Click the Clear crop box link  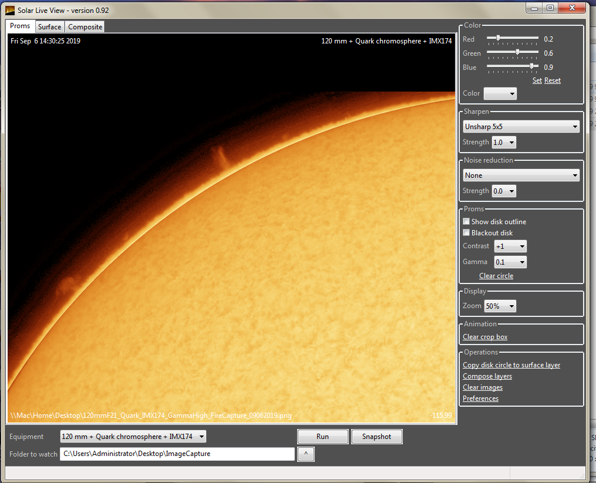tap(485, 337)
